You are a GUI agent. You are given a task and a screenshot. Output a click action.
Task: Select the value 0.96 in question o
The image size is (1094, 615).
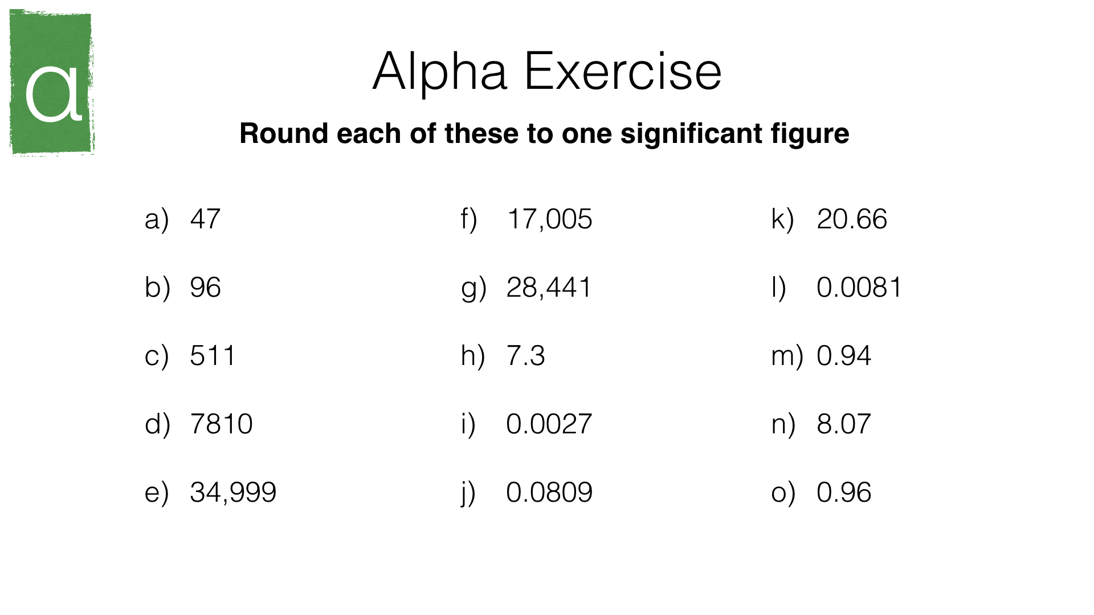click(844, 493)
